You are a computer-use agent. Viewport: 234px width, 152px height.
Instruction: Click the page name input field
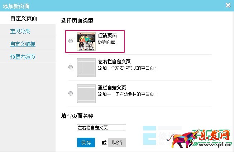(101, 127)
